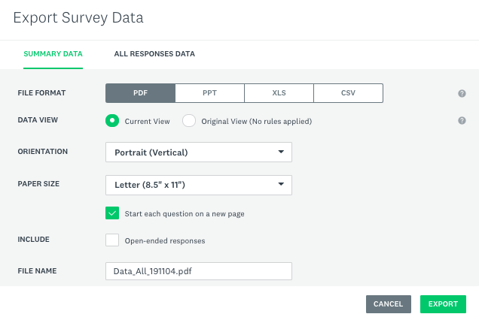This screenshot has height=320, width=479.
Task: Select Original View (No rules applied)
Action: pos(189,121)
